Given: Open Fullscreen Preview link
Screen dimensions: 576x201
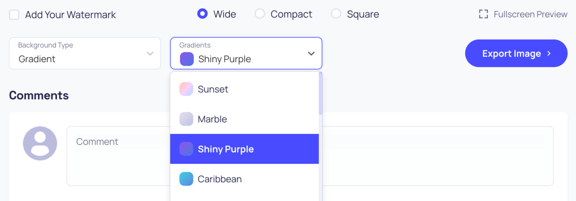Looking at the screenshot, I should coord(530,14).
